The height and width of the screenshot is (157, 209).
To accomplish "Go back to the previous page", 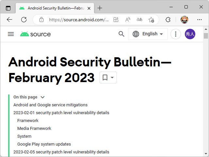I will point(9,20).
